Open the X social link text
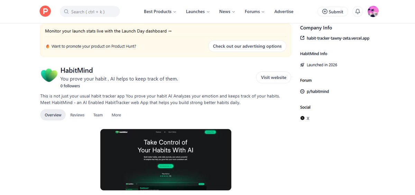Image resolution: width=415 pixels, height=195 pixels. click(x=308, y=118)
